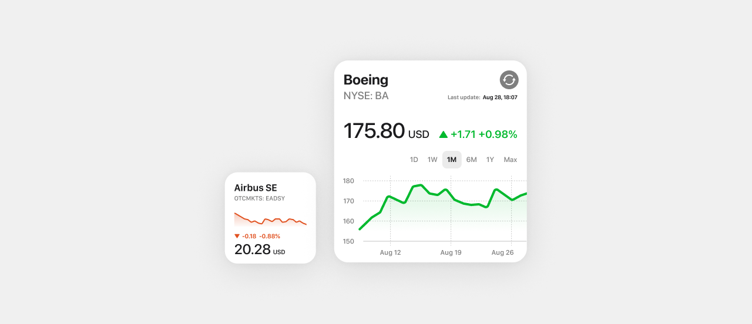
Task: Click the red down-triangle on Airbus widget
Action: coord(237,236)
